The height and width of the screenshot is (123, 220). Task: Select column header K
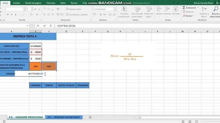coord(157,31)
